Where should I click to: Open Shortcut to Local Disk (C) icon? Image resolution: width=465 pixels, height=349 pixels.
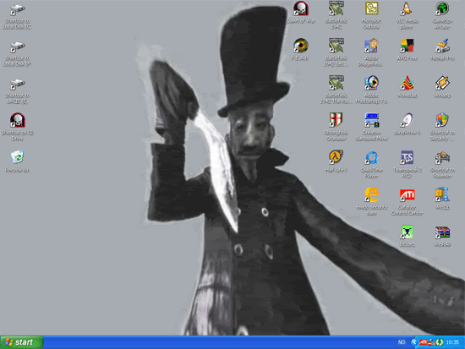[x=18, y=10]
